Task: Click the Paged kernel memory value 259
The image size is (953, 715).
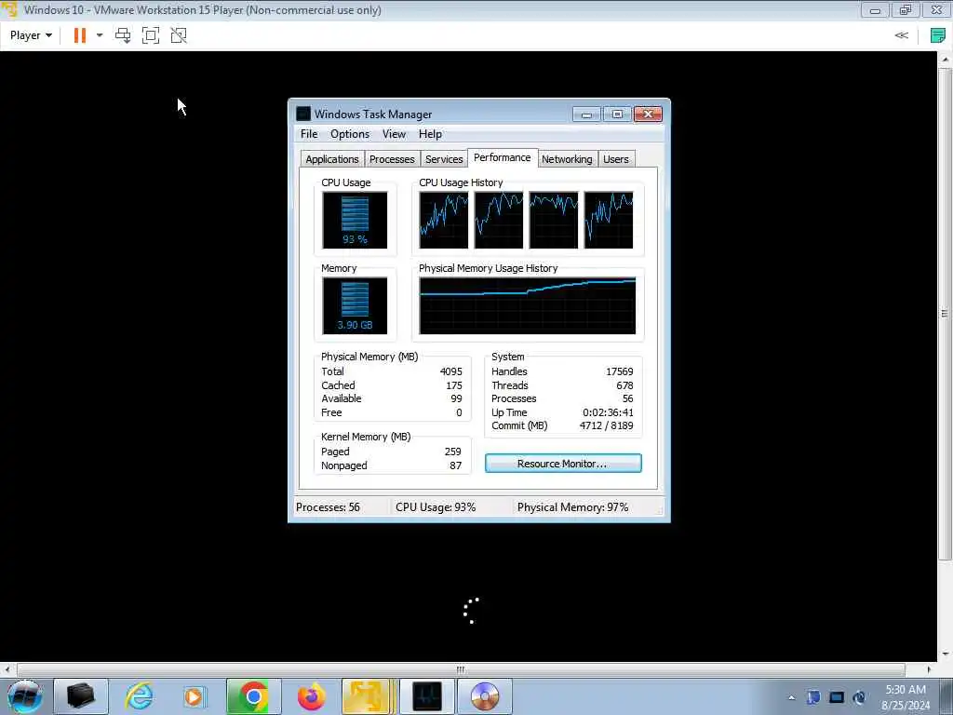Action: [x=453, y=452]
